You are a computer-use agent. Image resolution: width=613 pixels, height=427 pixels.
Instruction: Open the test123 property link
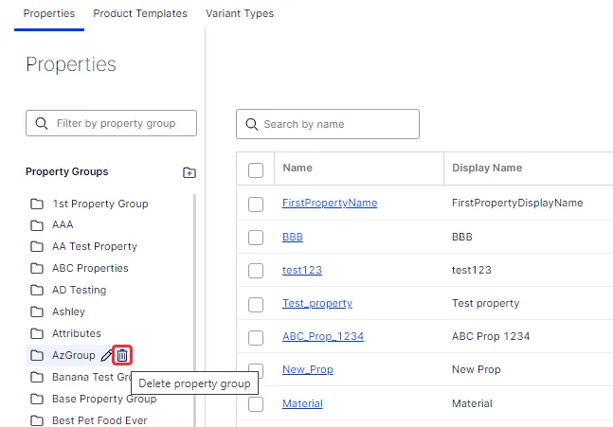[302, 270]
